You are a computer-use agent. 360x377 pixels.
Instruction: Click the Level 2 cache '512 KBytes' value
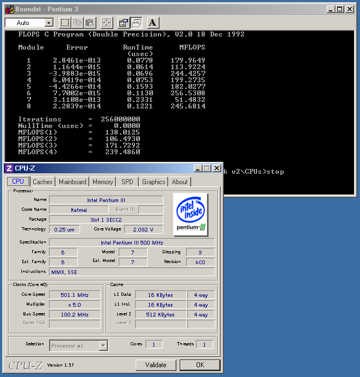tap(161, 314)
